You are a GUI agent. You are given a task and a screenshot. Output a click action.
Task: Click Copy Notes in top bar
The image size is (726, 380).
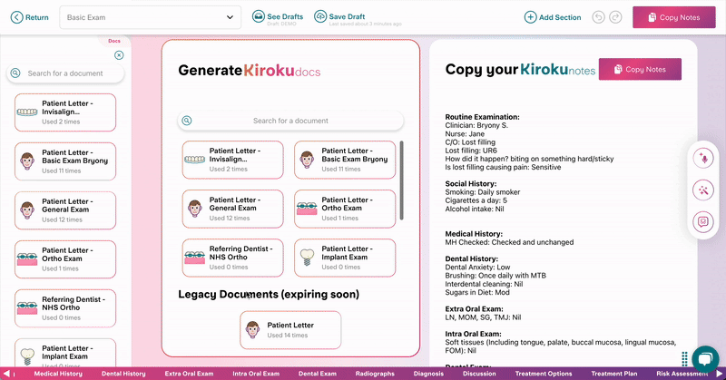point(673,17)
